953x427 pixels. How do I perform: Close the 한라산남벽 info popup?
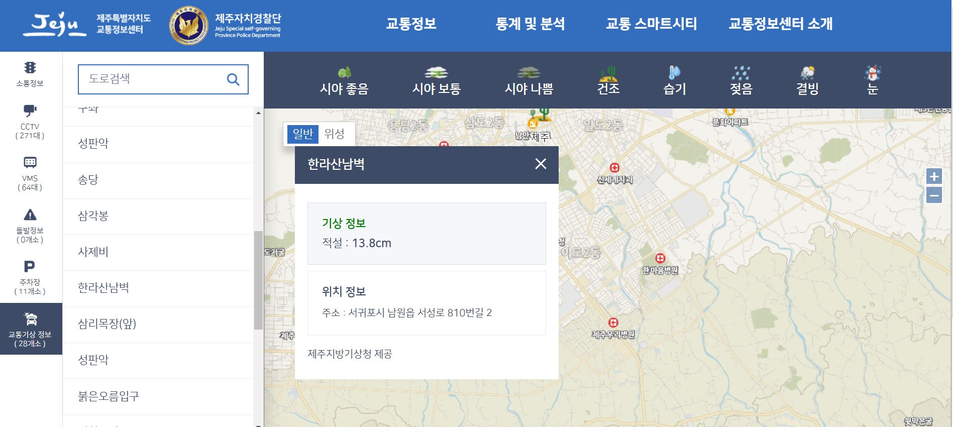(541, 164)
